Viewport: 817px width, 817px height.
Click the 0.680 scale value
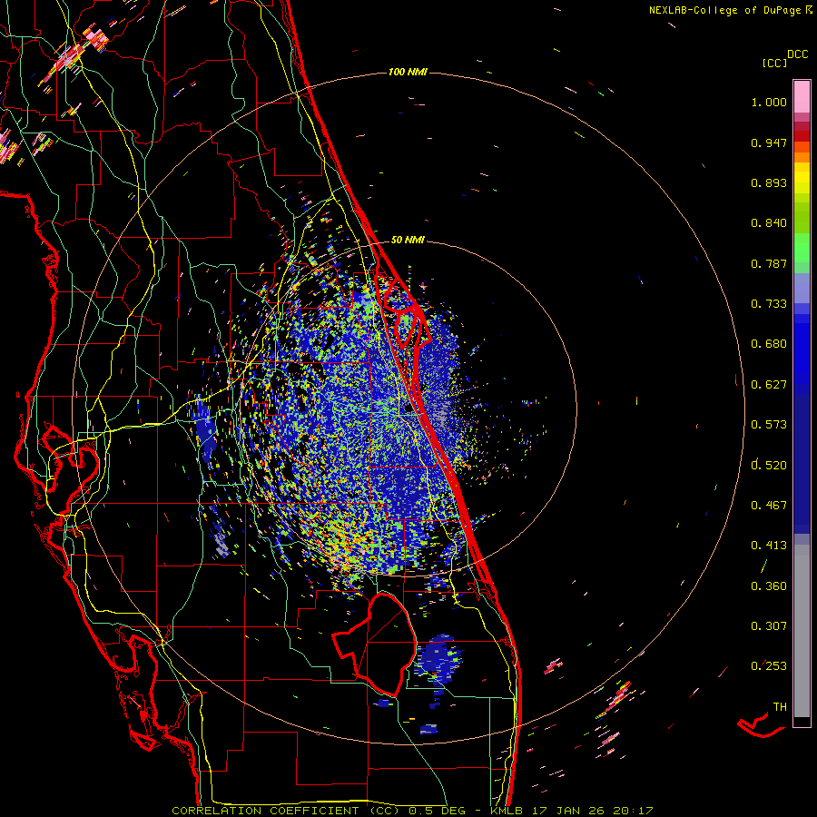coord(769,344)
